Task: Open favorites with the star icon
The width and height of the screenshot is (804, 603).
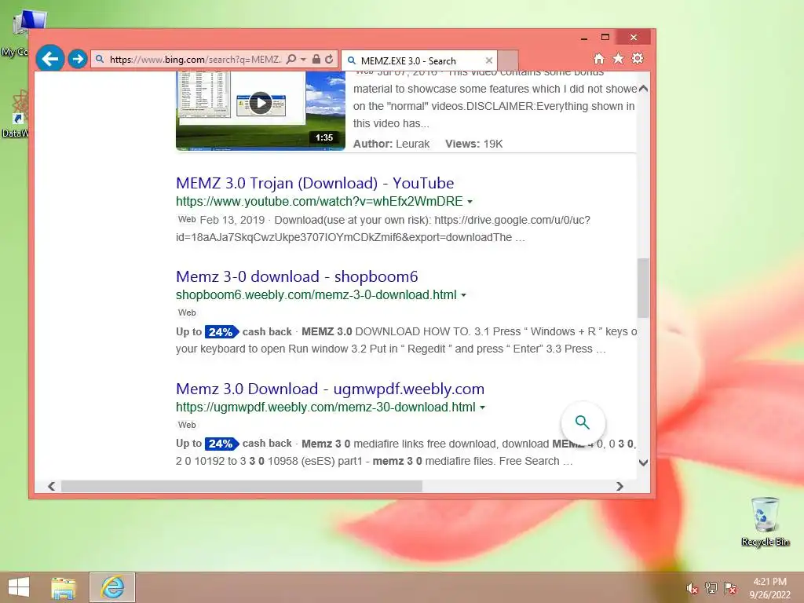Action: click(619, 58)
